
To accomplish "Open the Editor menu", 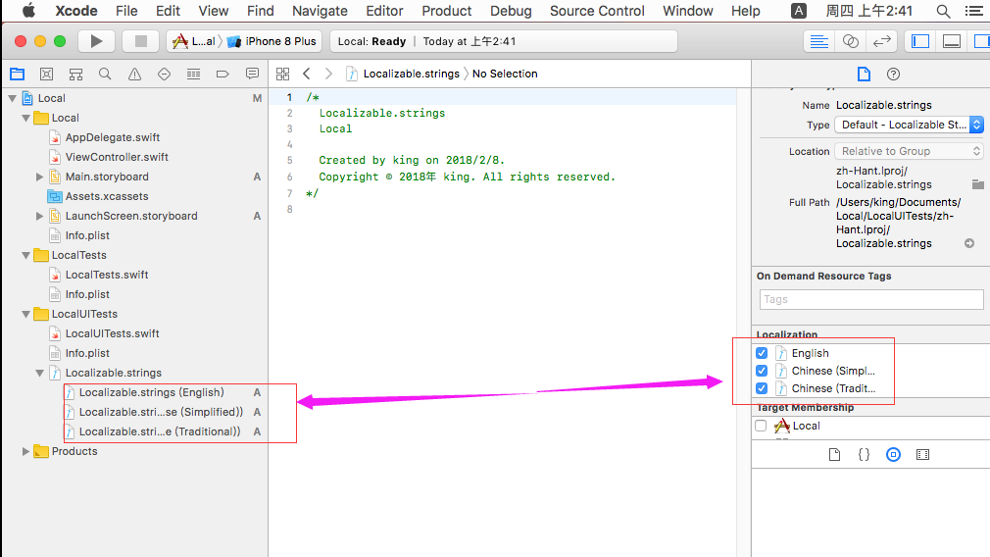I will pos(384,11).
